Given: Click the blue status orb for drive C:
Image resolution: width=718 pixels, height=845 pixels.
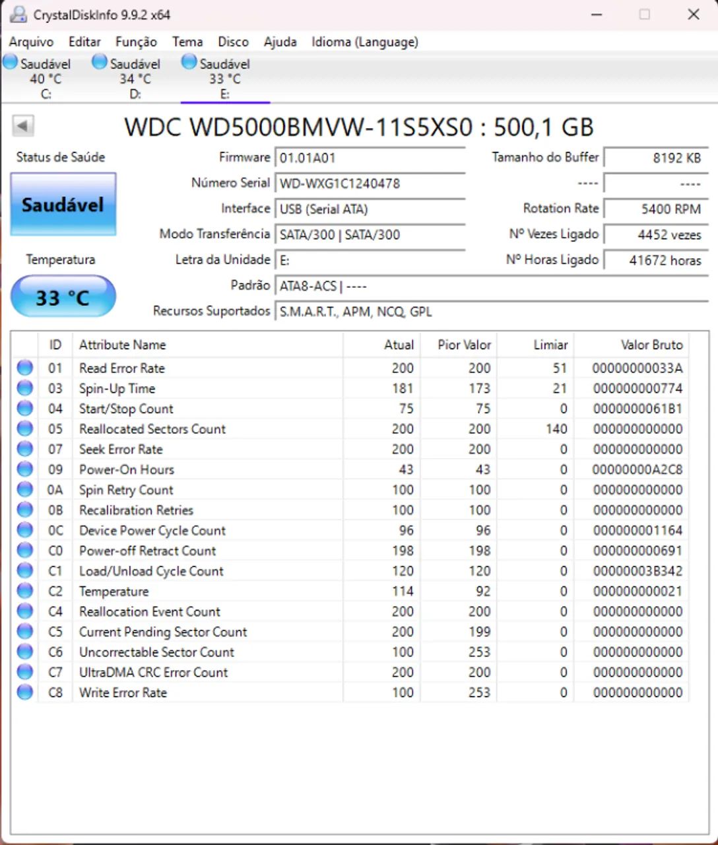Looking at the screenshot, I should (x=11, y=61).
